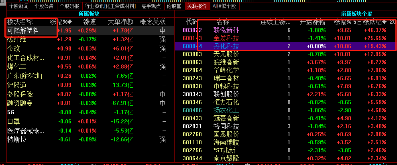Click 皖维高新 opening change +3.67%
Viewport: 397px width, 165px height.
[x=316, y=62]
